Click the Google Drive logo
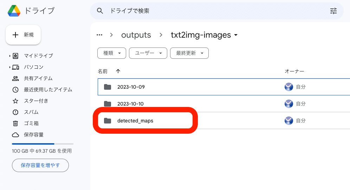This screenshot has height=190, width=350. point(14,11)
